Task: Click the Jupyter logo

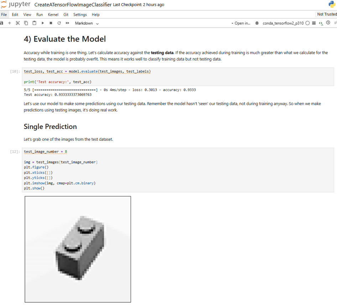Action: [15, 4]
